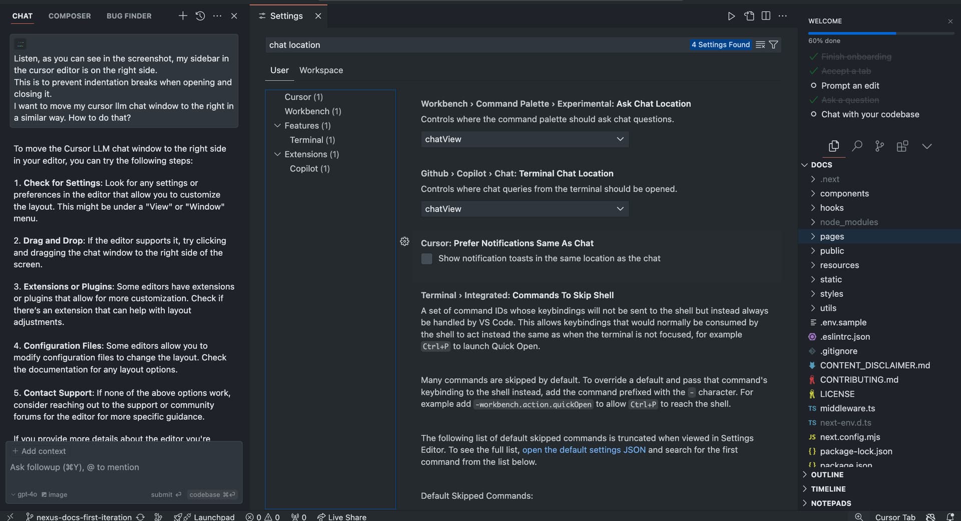Screen dimensions: 961x521
Task: Open chat panel more options ellipsis
Action: 217,16
